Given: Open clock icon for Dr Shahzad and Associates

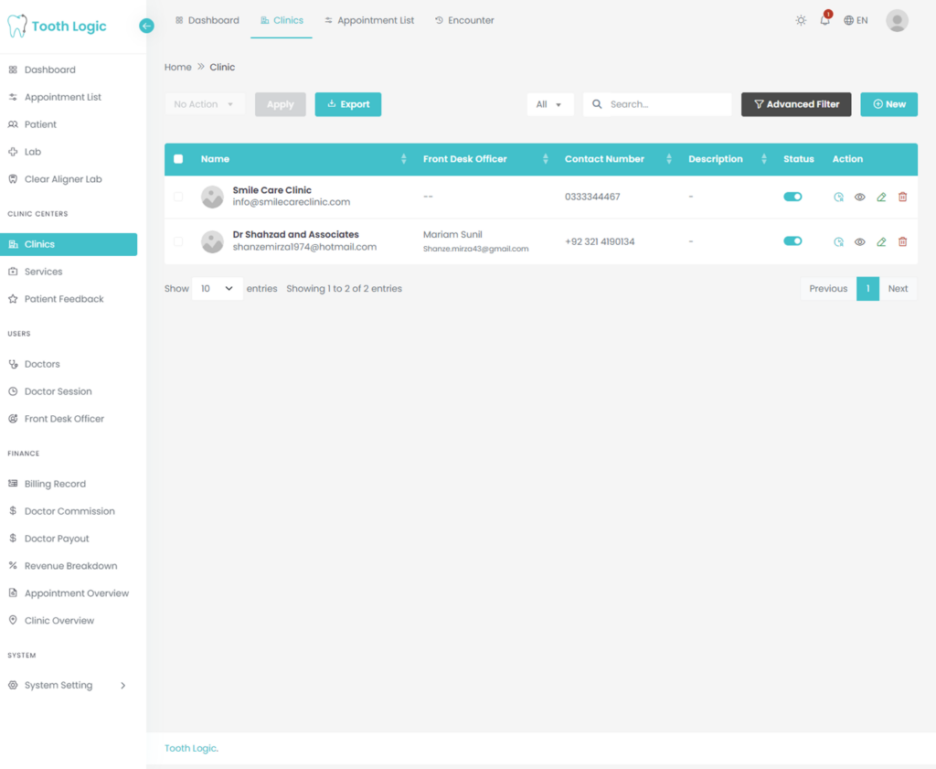Looking at the screenshot, I should tap(839, 241).
